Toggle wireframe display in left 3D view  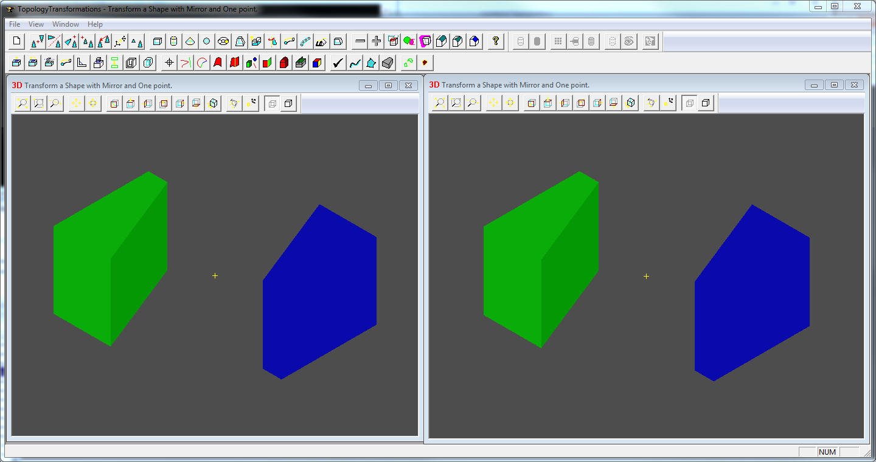click(x=272, y=104)
